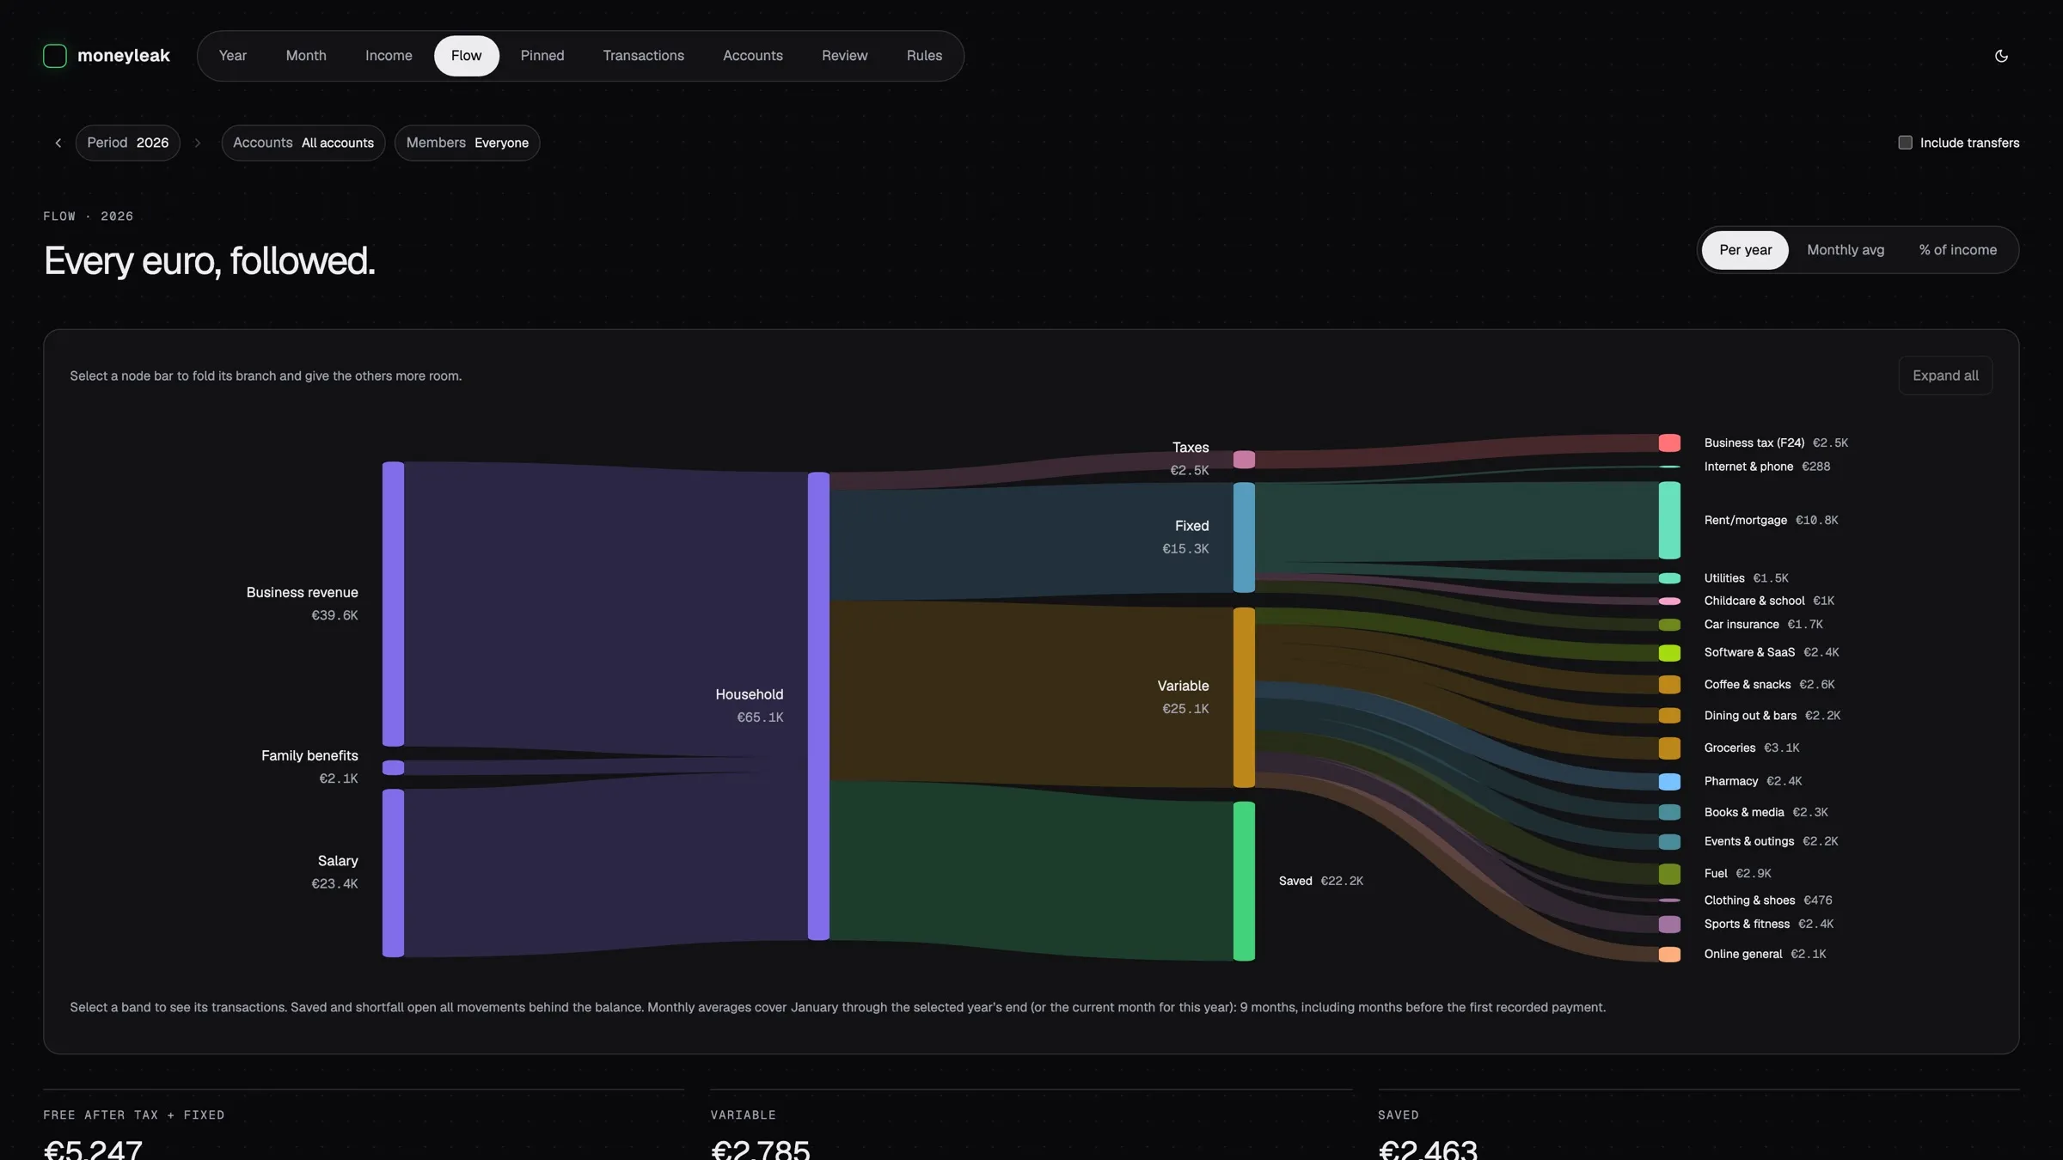
Task: Click the Fuel €2.9K label
Action: pos(1737,873)
